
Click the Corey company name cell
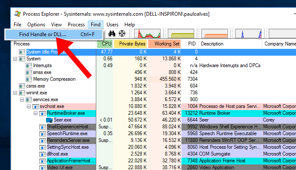269,120
